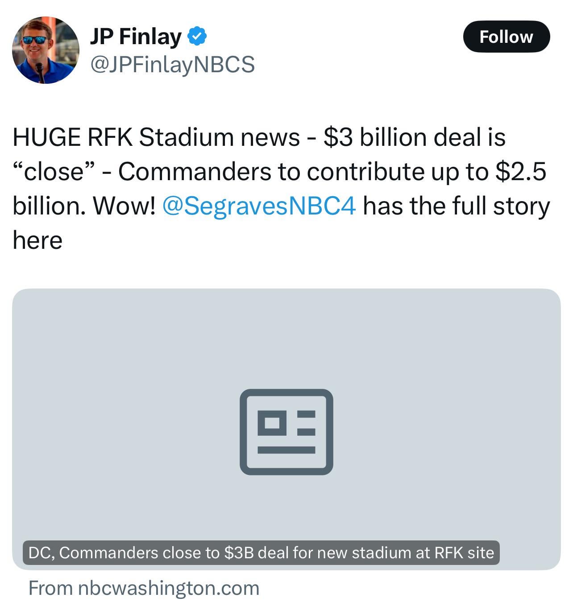Open the @SegravesNBC4 mention
Viewport: 573px width, 614px height.
pyautogui.click(x=259, y=206)
